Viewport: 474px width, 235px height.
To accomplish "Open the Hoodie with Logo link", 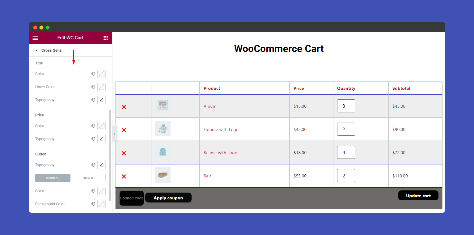I will tap(221, 129).
